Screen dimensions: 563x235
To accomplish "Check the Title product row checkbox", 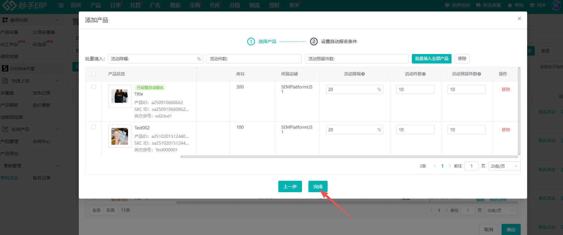I will (94, 87).
